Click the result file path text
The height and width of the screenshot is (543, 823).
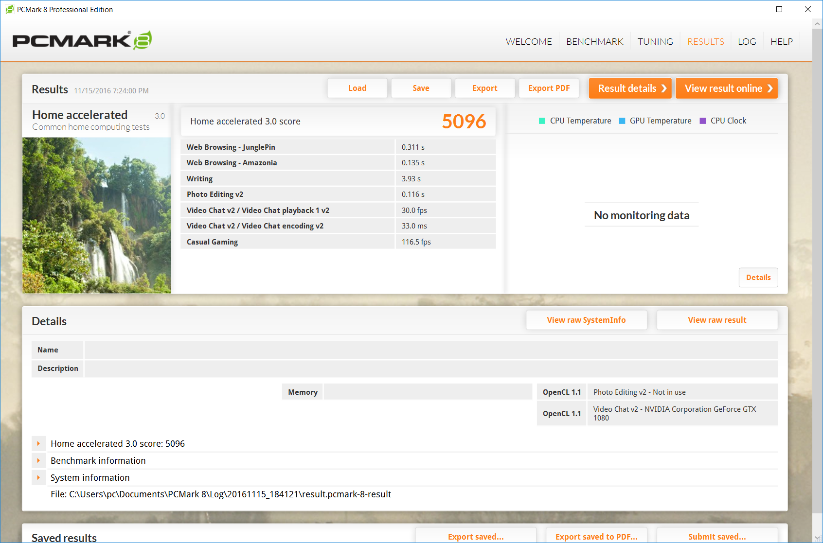[x=221, y=494]
